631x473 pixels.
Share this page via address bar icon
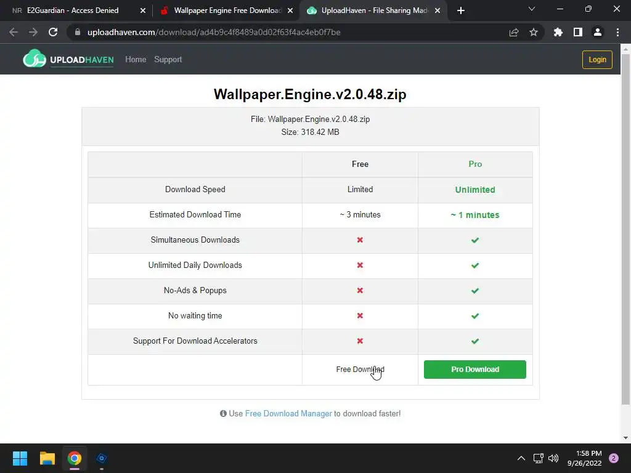[x=513, y=32]
